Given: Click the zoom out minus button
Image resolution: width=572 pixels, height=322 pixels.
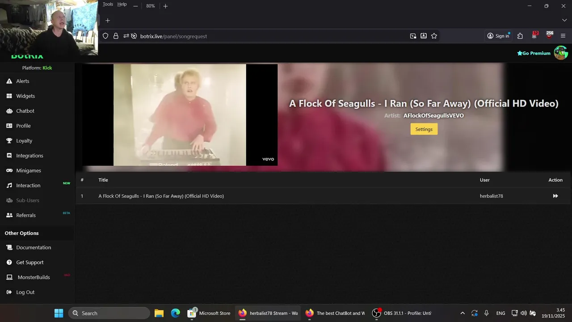Looking at the screenshot, I should tap(135, 6).
